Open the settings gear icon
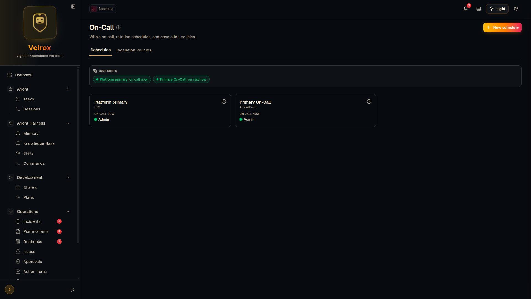The height and width of the screenshot is (299, 531). pos(516,9)
